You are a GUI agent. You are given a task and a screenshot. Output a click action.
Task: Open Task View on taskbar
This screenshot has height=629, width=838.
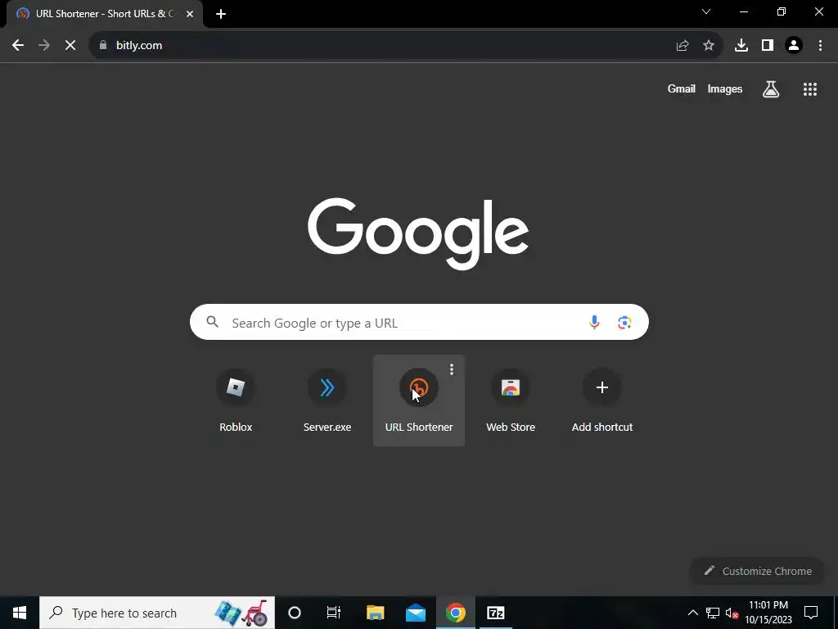click(x=334, y=613)
